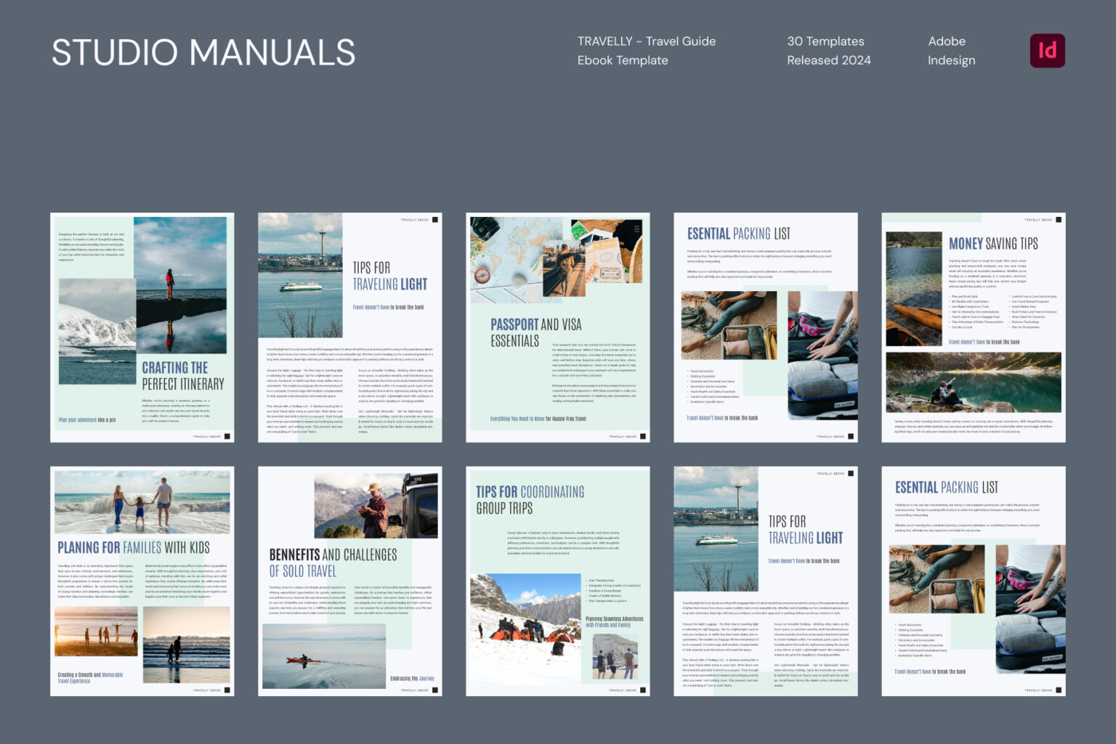1116x744 pixels.
Task: Select the Released 2024 label
Action: coord(828,60)
